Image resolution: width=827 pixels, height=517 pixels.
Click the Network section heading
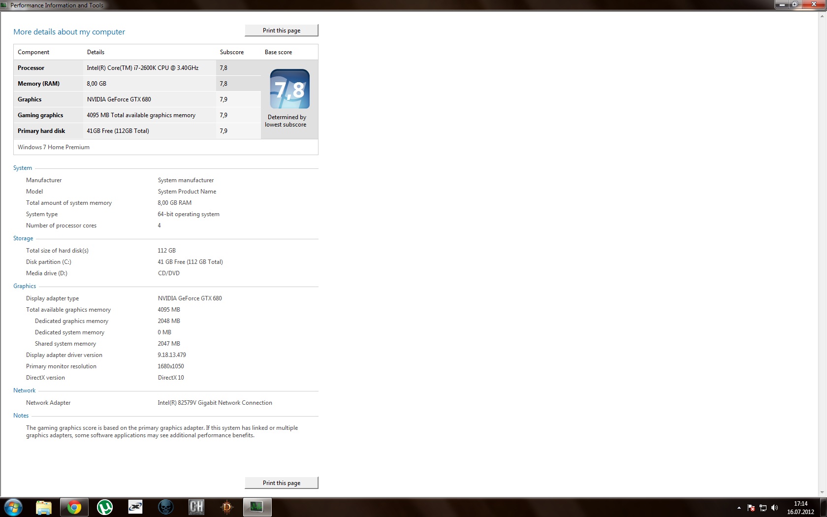tap(25, 390)
